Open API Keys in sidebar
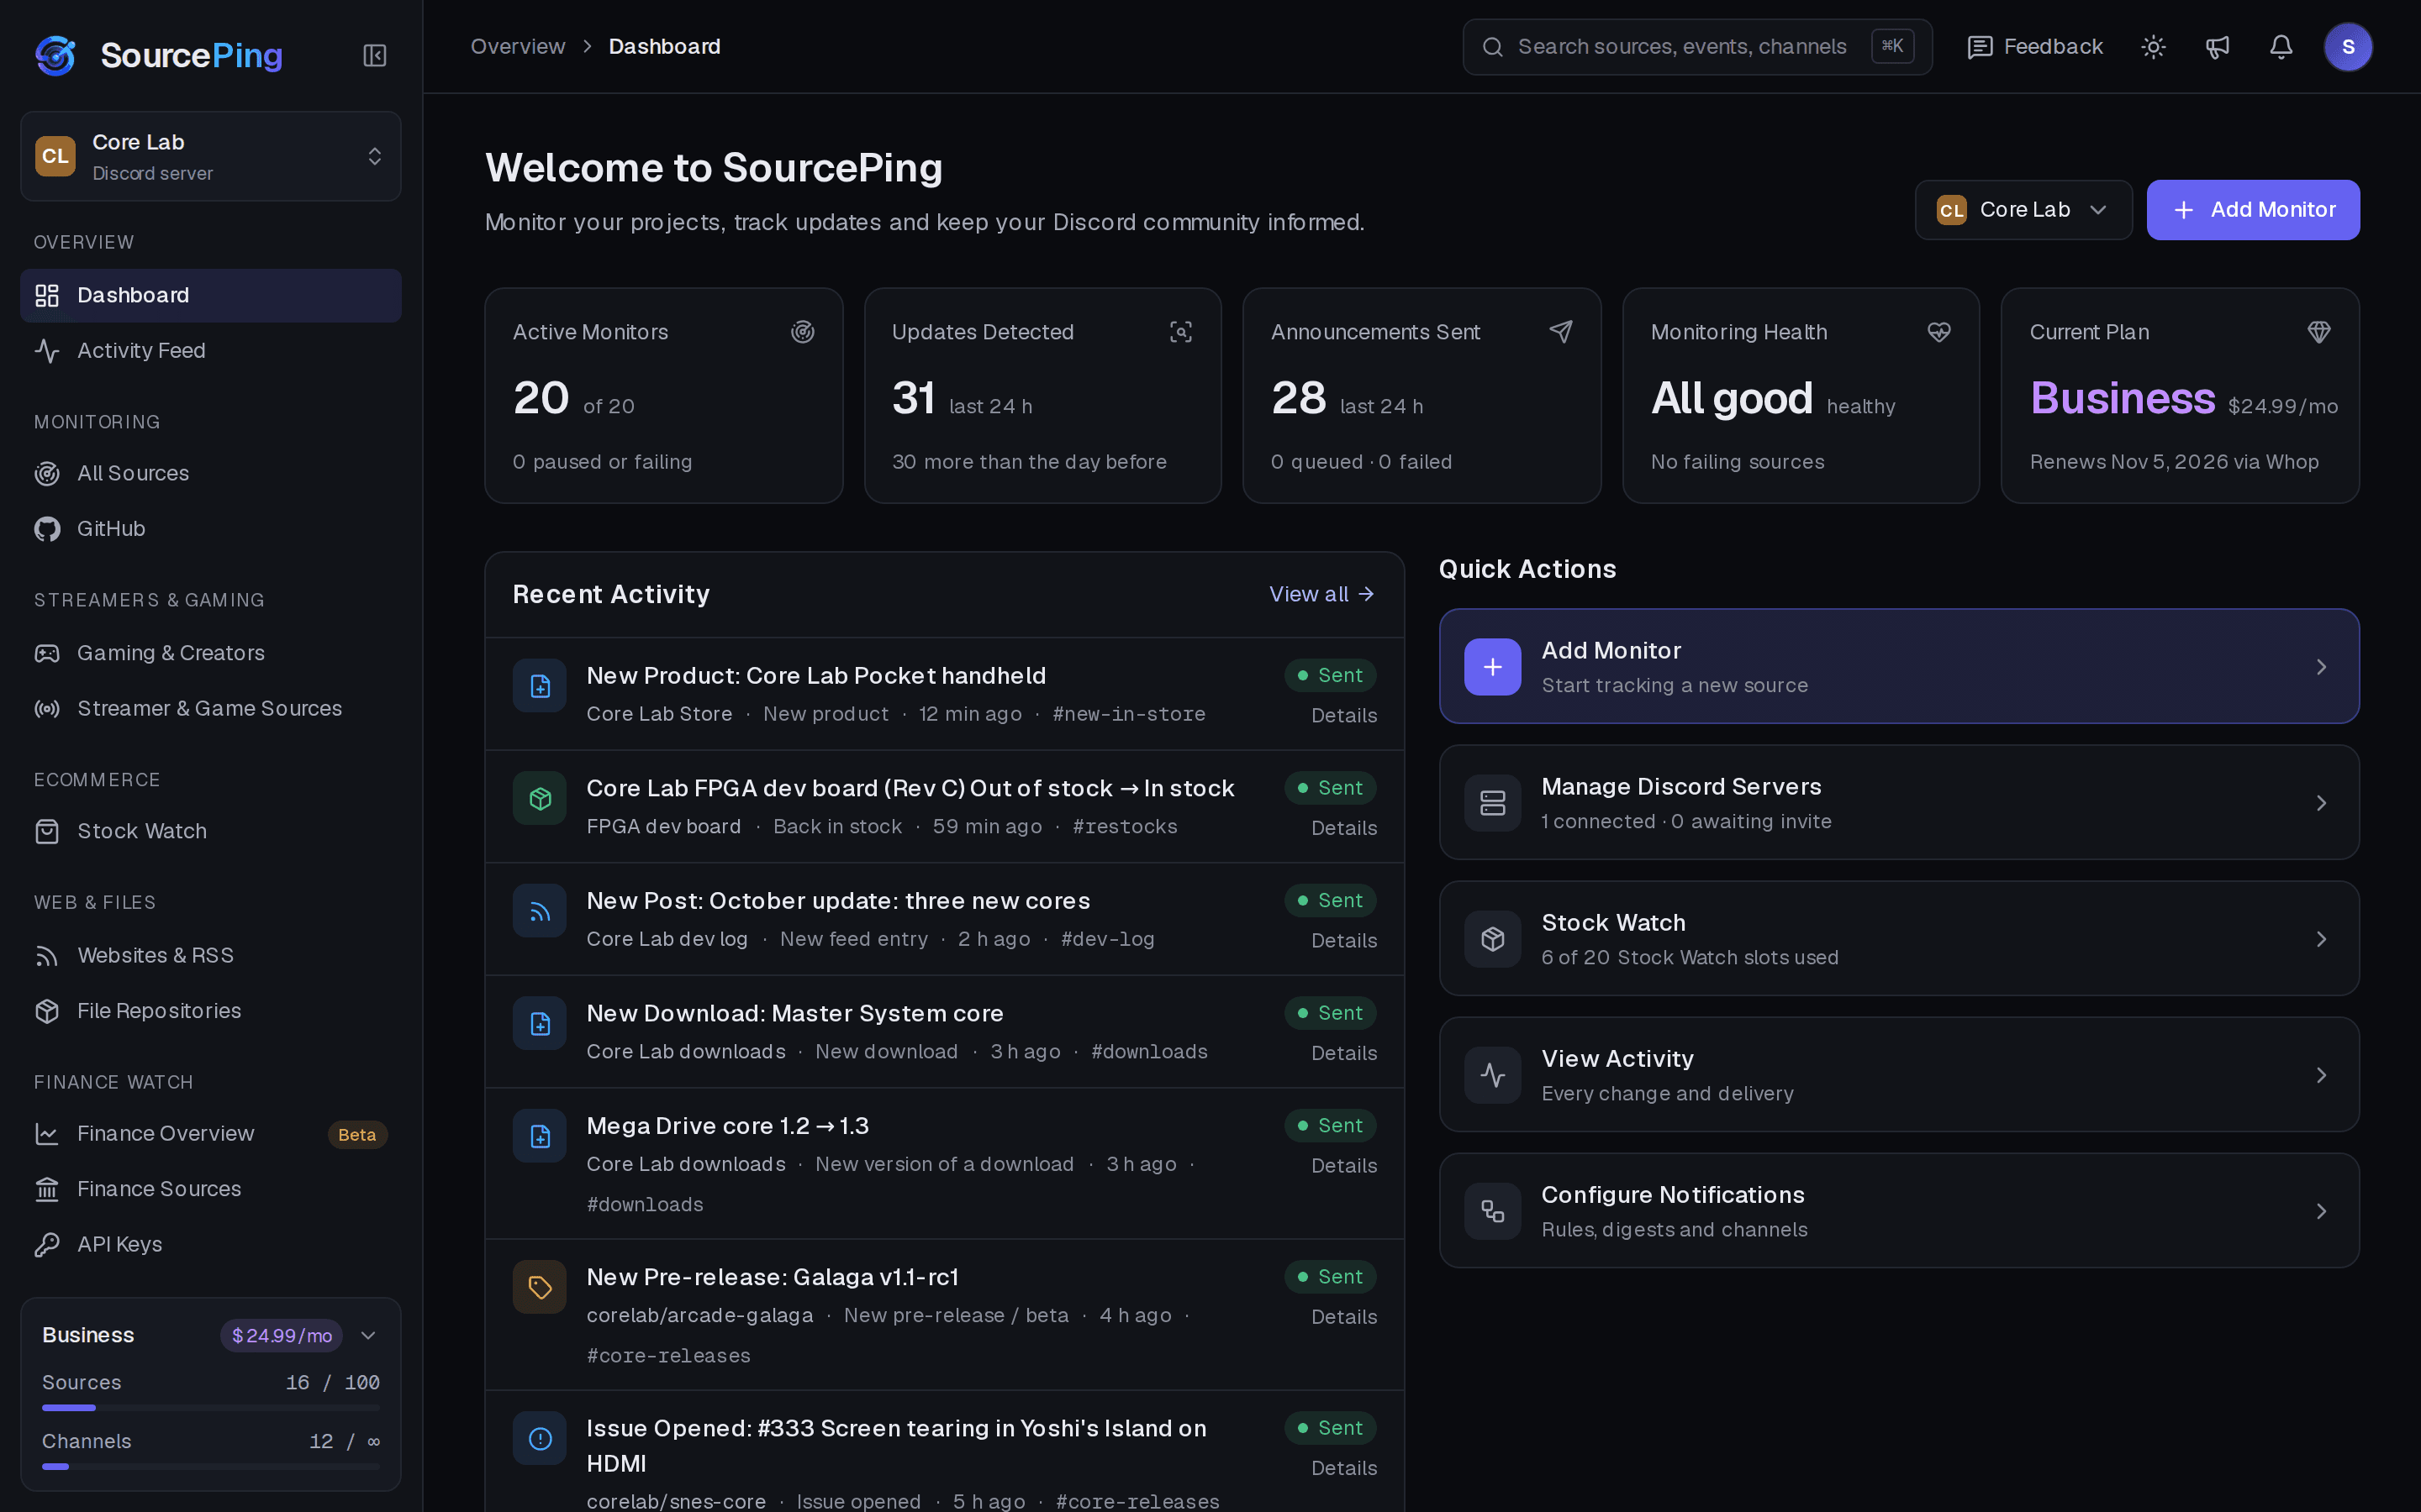Viewport: 2421px width, 1512px height. coord(210,1244)
